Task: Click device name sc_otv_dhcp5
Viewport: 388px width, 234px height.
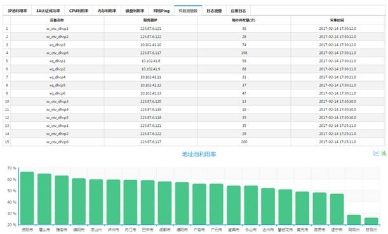Action: tap(57, 117)
